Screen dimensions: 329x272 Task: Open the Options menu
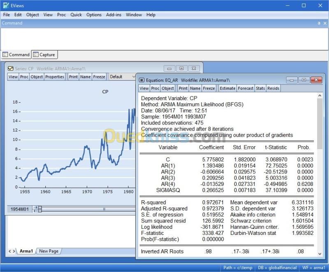point(94,15)
